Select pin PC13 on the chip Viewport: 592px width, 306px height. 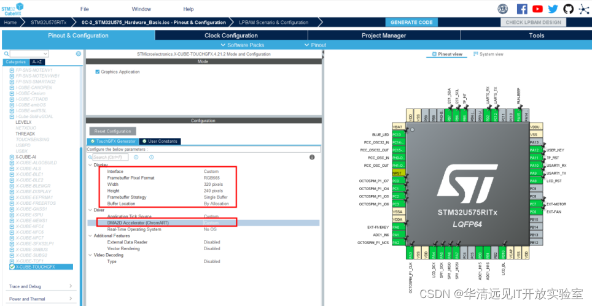[x=399, y=134]
